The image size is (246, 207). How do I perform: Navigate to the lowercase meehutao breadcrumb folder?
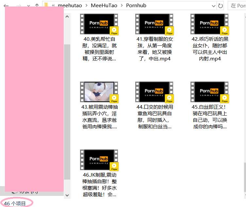[x=70, y=6]
